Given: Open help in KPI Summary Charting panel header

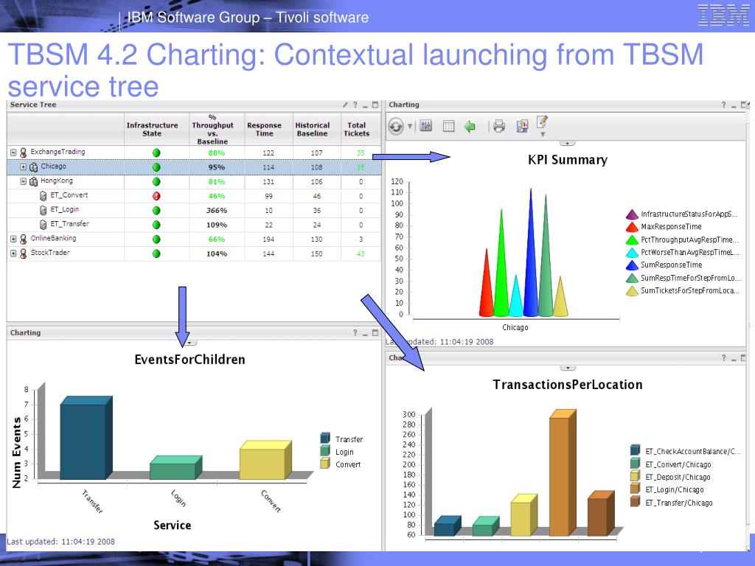Looking at the screenshot, I should coord(724,105).
